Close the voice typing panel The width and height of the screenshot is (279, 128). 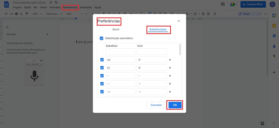pyautogui.click(x=41, y=61)
